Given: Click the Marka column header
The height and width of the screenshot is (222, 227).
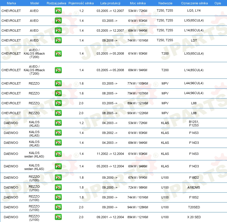Looking at the screenshot, I should pos(11,3).
